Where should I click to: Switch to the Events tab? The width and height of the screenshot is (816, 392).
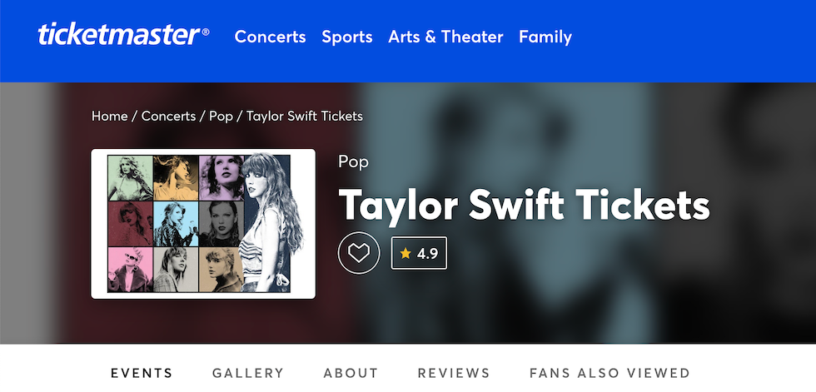click(142, 373)
